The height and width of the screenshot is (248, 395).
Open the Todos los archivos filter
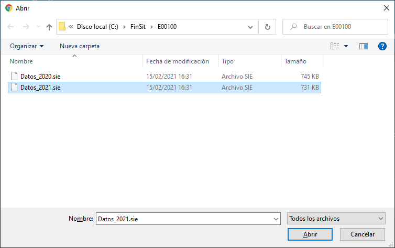[x=336, y=219]
